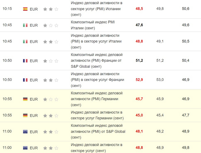Click the 52,9 actual value for France

point(139,80)
